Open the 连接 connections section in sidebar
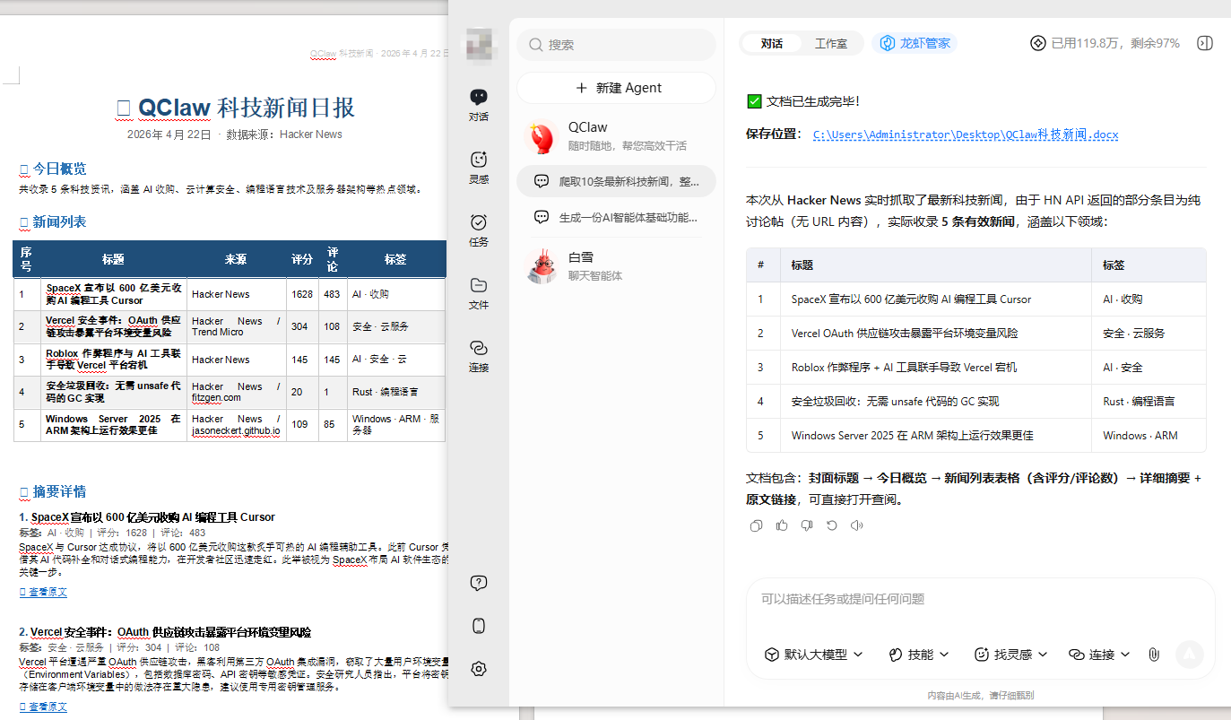1231x720 pixels. point(479,356)
